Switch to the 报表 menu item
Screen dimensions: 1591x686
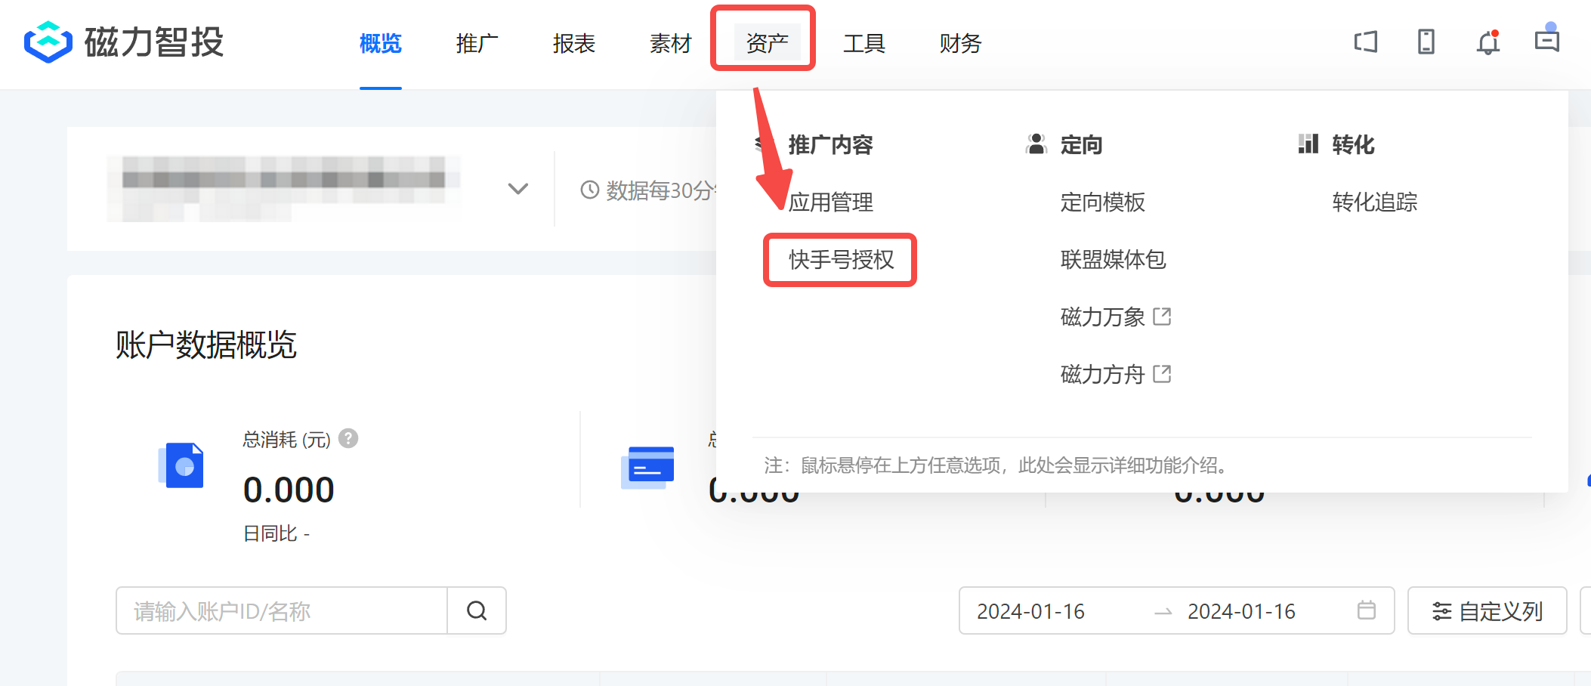click(573, 43)
